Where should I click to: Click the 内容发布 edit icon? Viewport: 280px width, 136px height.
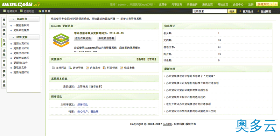(87, 68)
